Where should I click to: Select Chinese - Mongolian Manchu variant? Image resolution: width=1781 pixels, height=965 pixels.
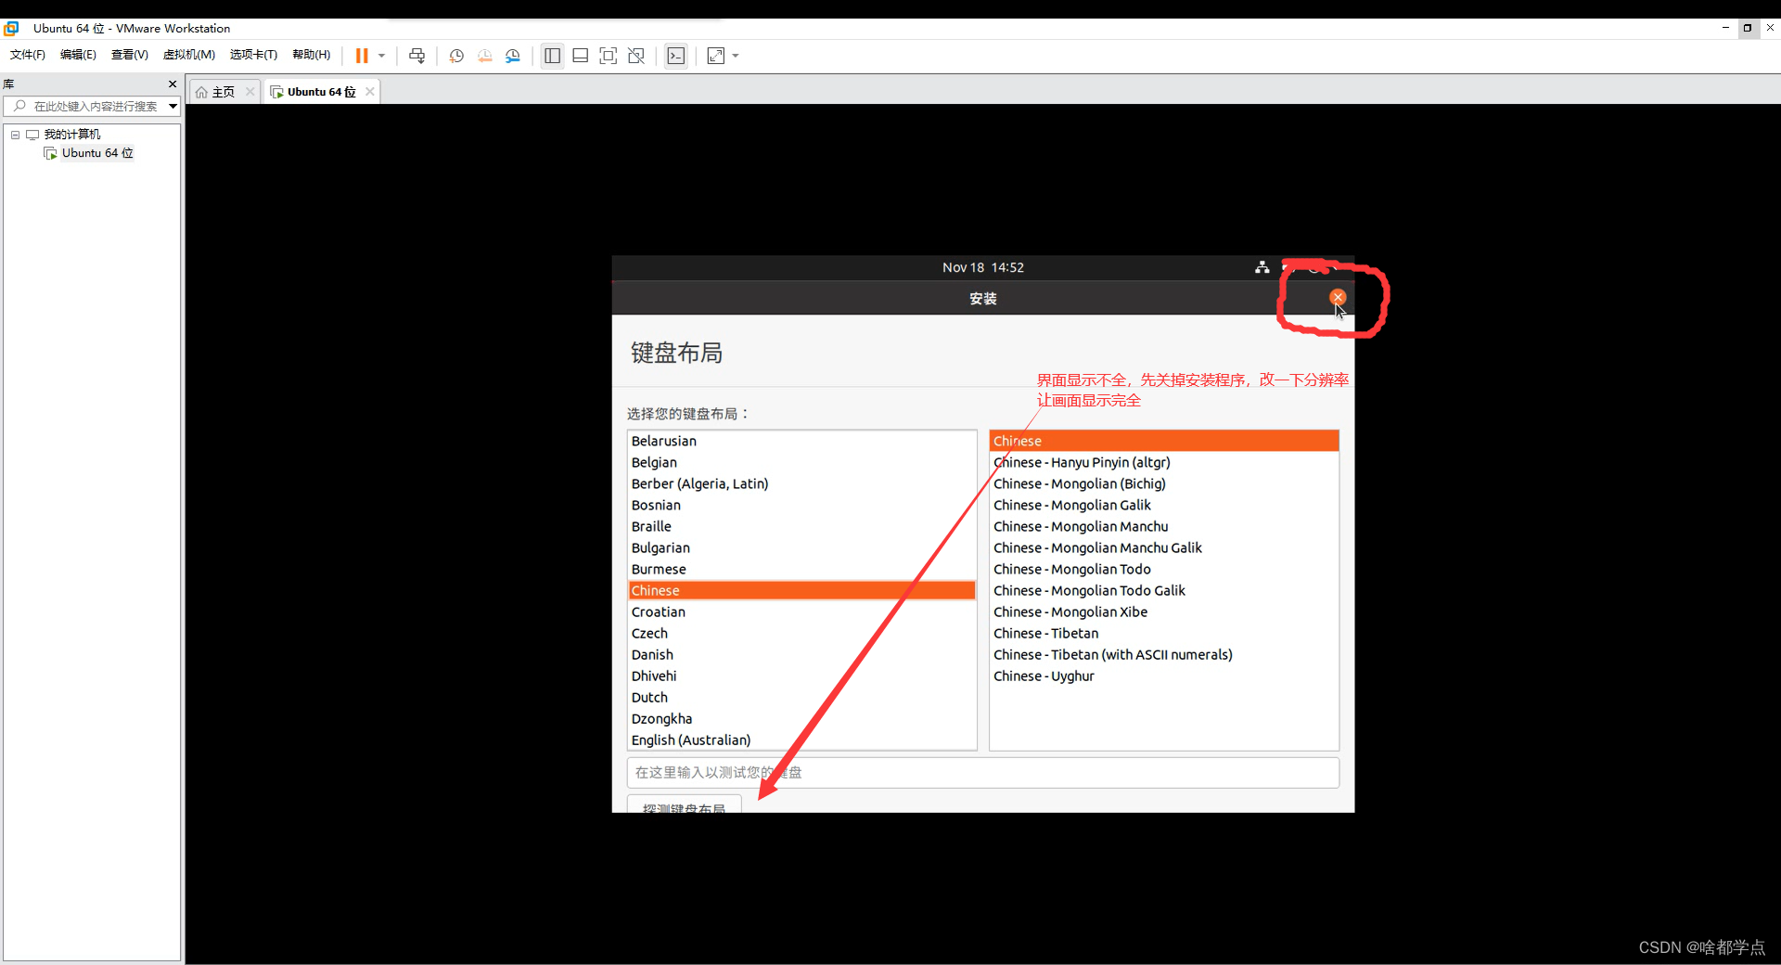click(x=1164, y=526)
